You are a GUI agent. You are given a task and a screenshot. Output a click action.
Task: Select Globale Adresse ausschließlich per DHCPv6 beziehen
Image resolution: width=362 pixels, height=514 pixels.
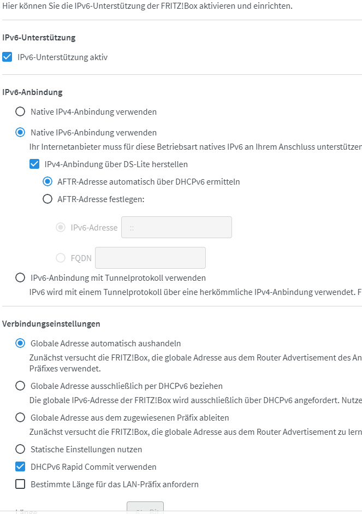(x=20, y=386)
